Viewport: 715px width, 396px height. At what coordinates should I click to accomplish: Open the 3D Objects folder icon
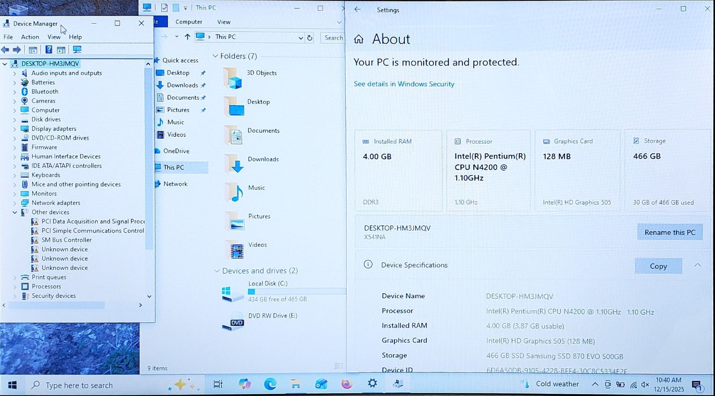click(x=233, y=78)
